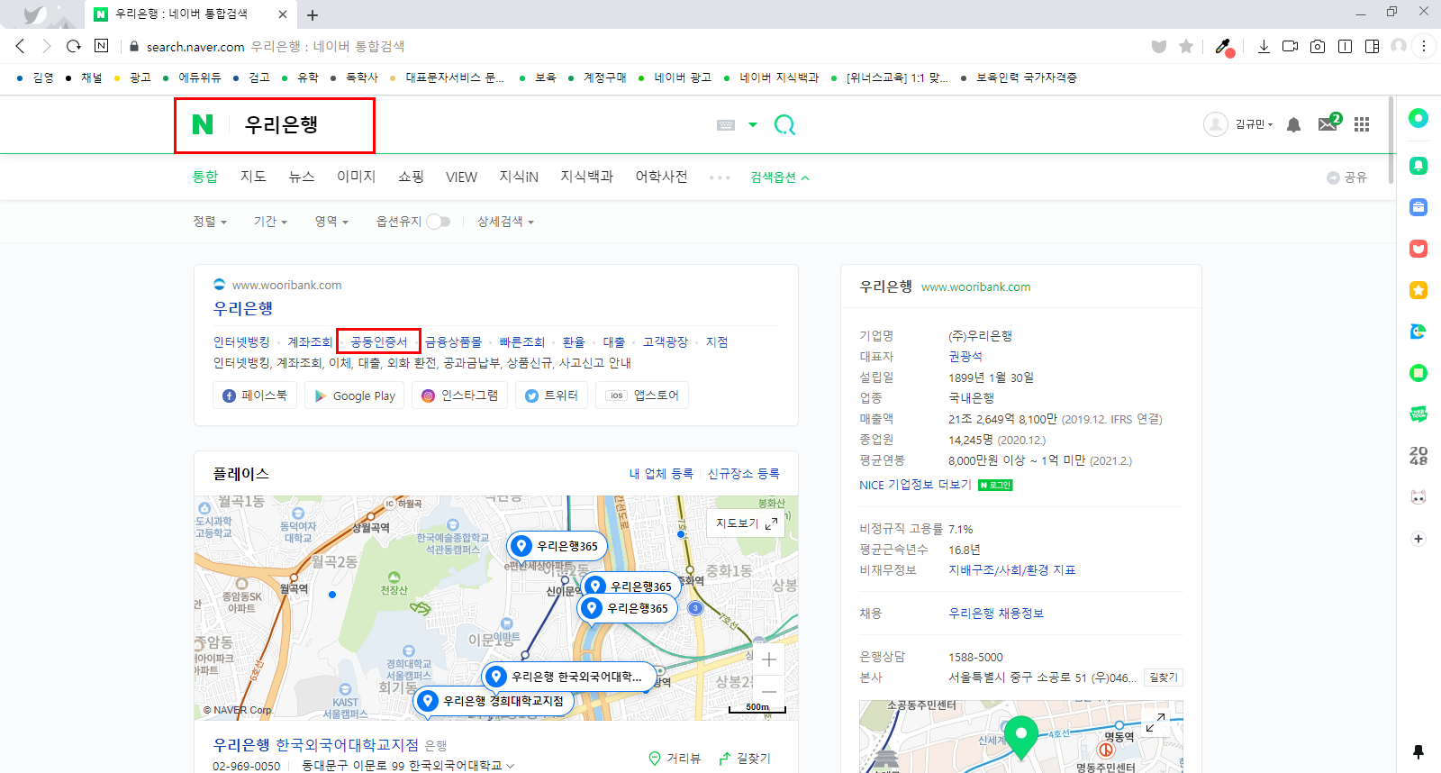Open the 지식iN tab
Image resolution: width=1441 pixels, height=773 pixels.
[519, 177]
